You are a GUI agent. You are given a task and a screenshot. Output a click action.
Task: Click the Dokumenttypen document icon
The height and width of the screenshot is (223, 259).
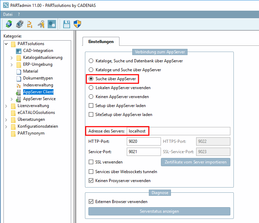(x=19, y=78)
